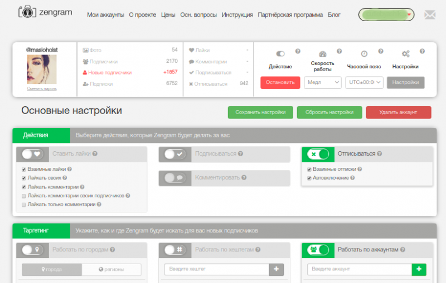This screenshot has width=446, height=283.
Task: Click the gears icon above Настройки
Action: (405, 54)
